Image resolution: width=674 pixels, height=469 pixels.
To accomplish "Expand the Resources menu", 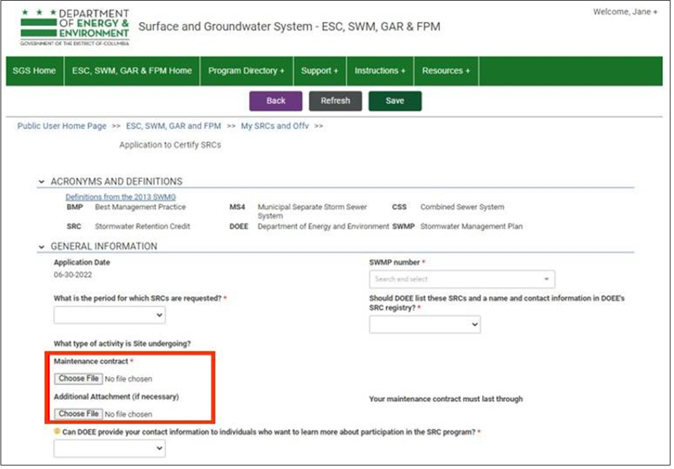I will coord(445,71).
